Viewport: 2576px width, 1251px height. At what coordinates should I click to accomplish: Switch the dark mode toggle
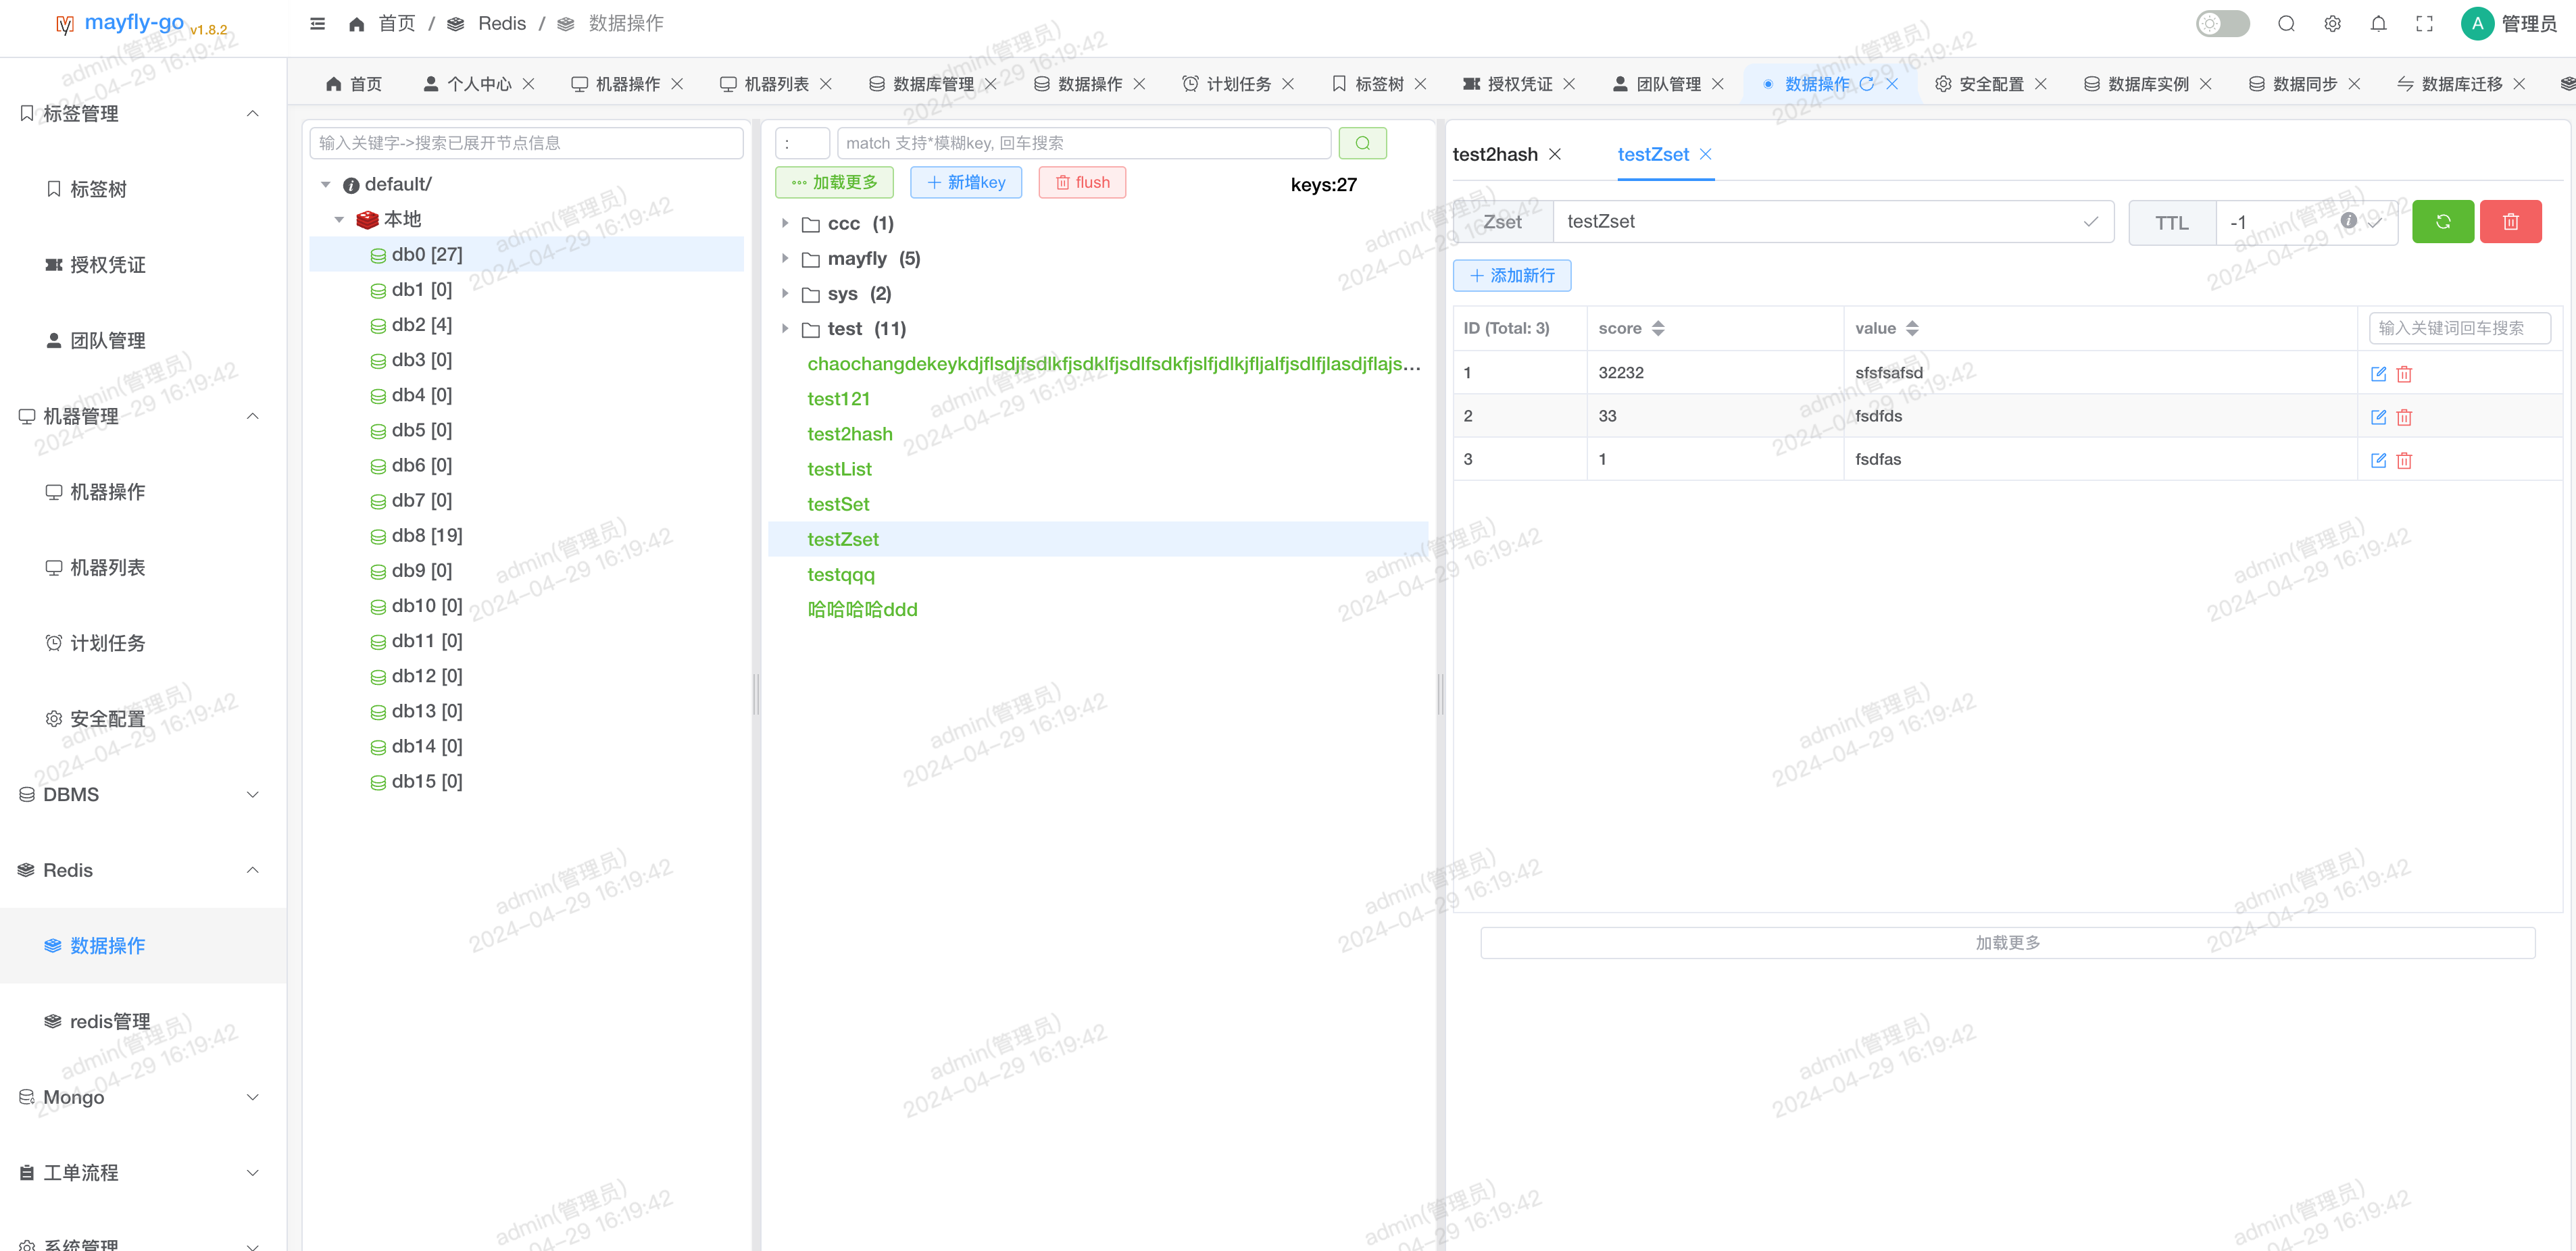coord(2222,23)
